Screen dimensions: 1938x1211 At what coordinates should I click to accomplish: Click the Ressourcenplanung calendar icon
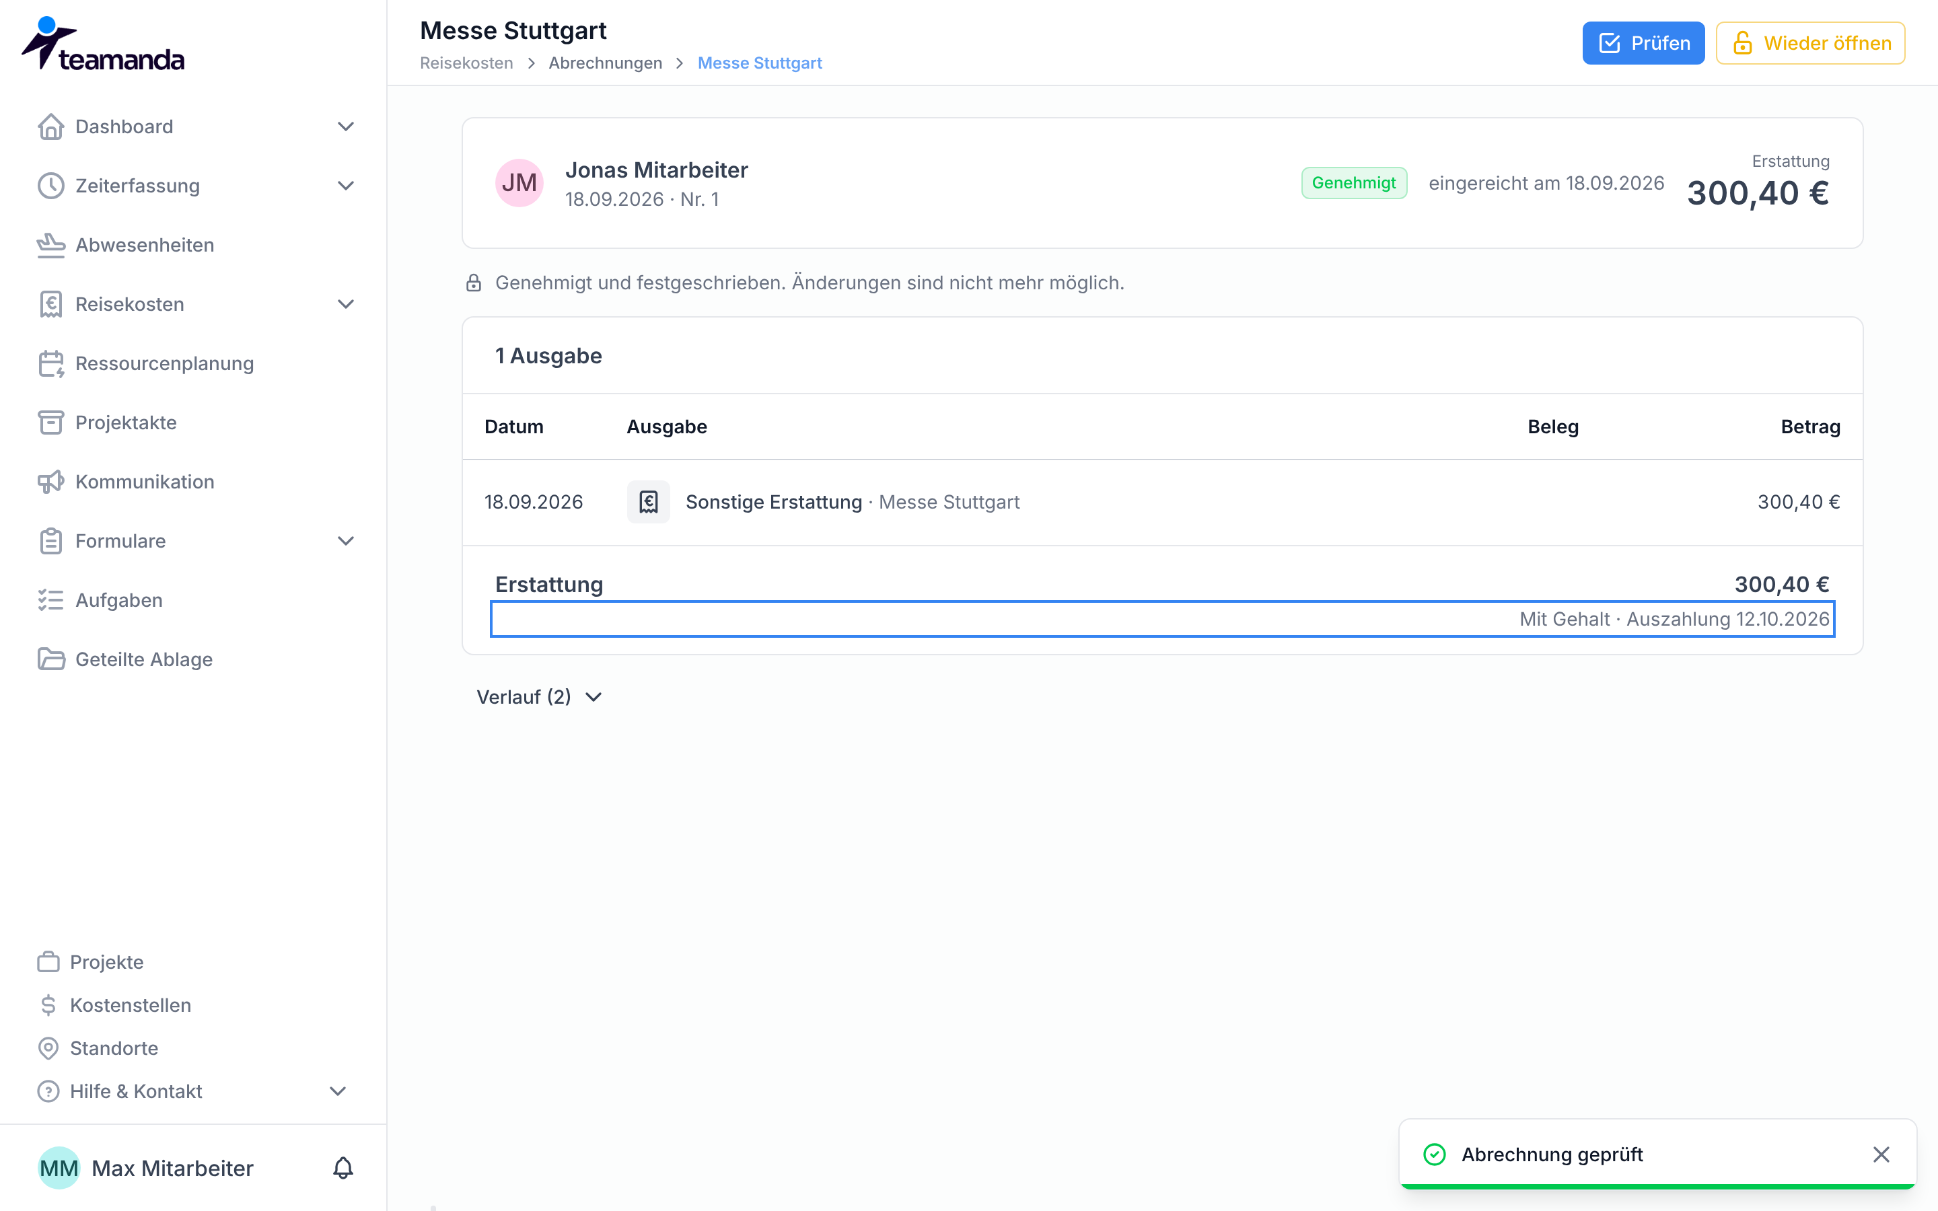coord(51,363)
